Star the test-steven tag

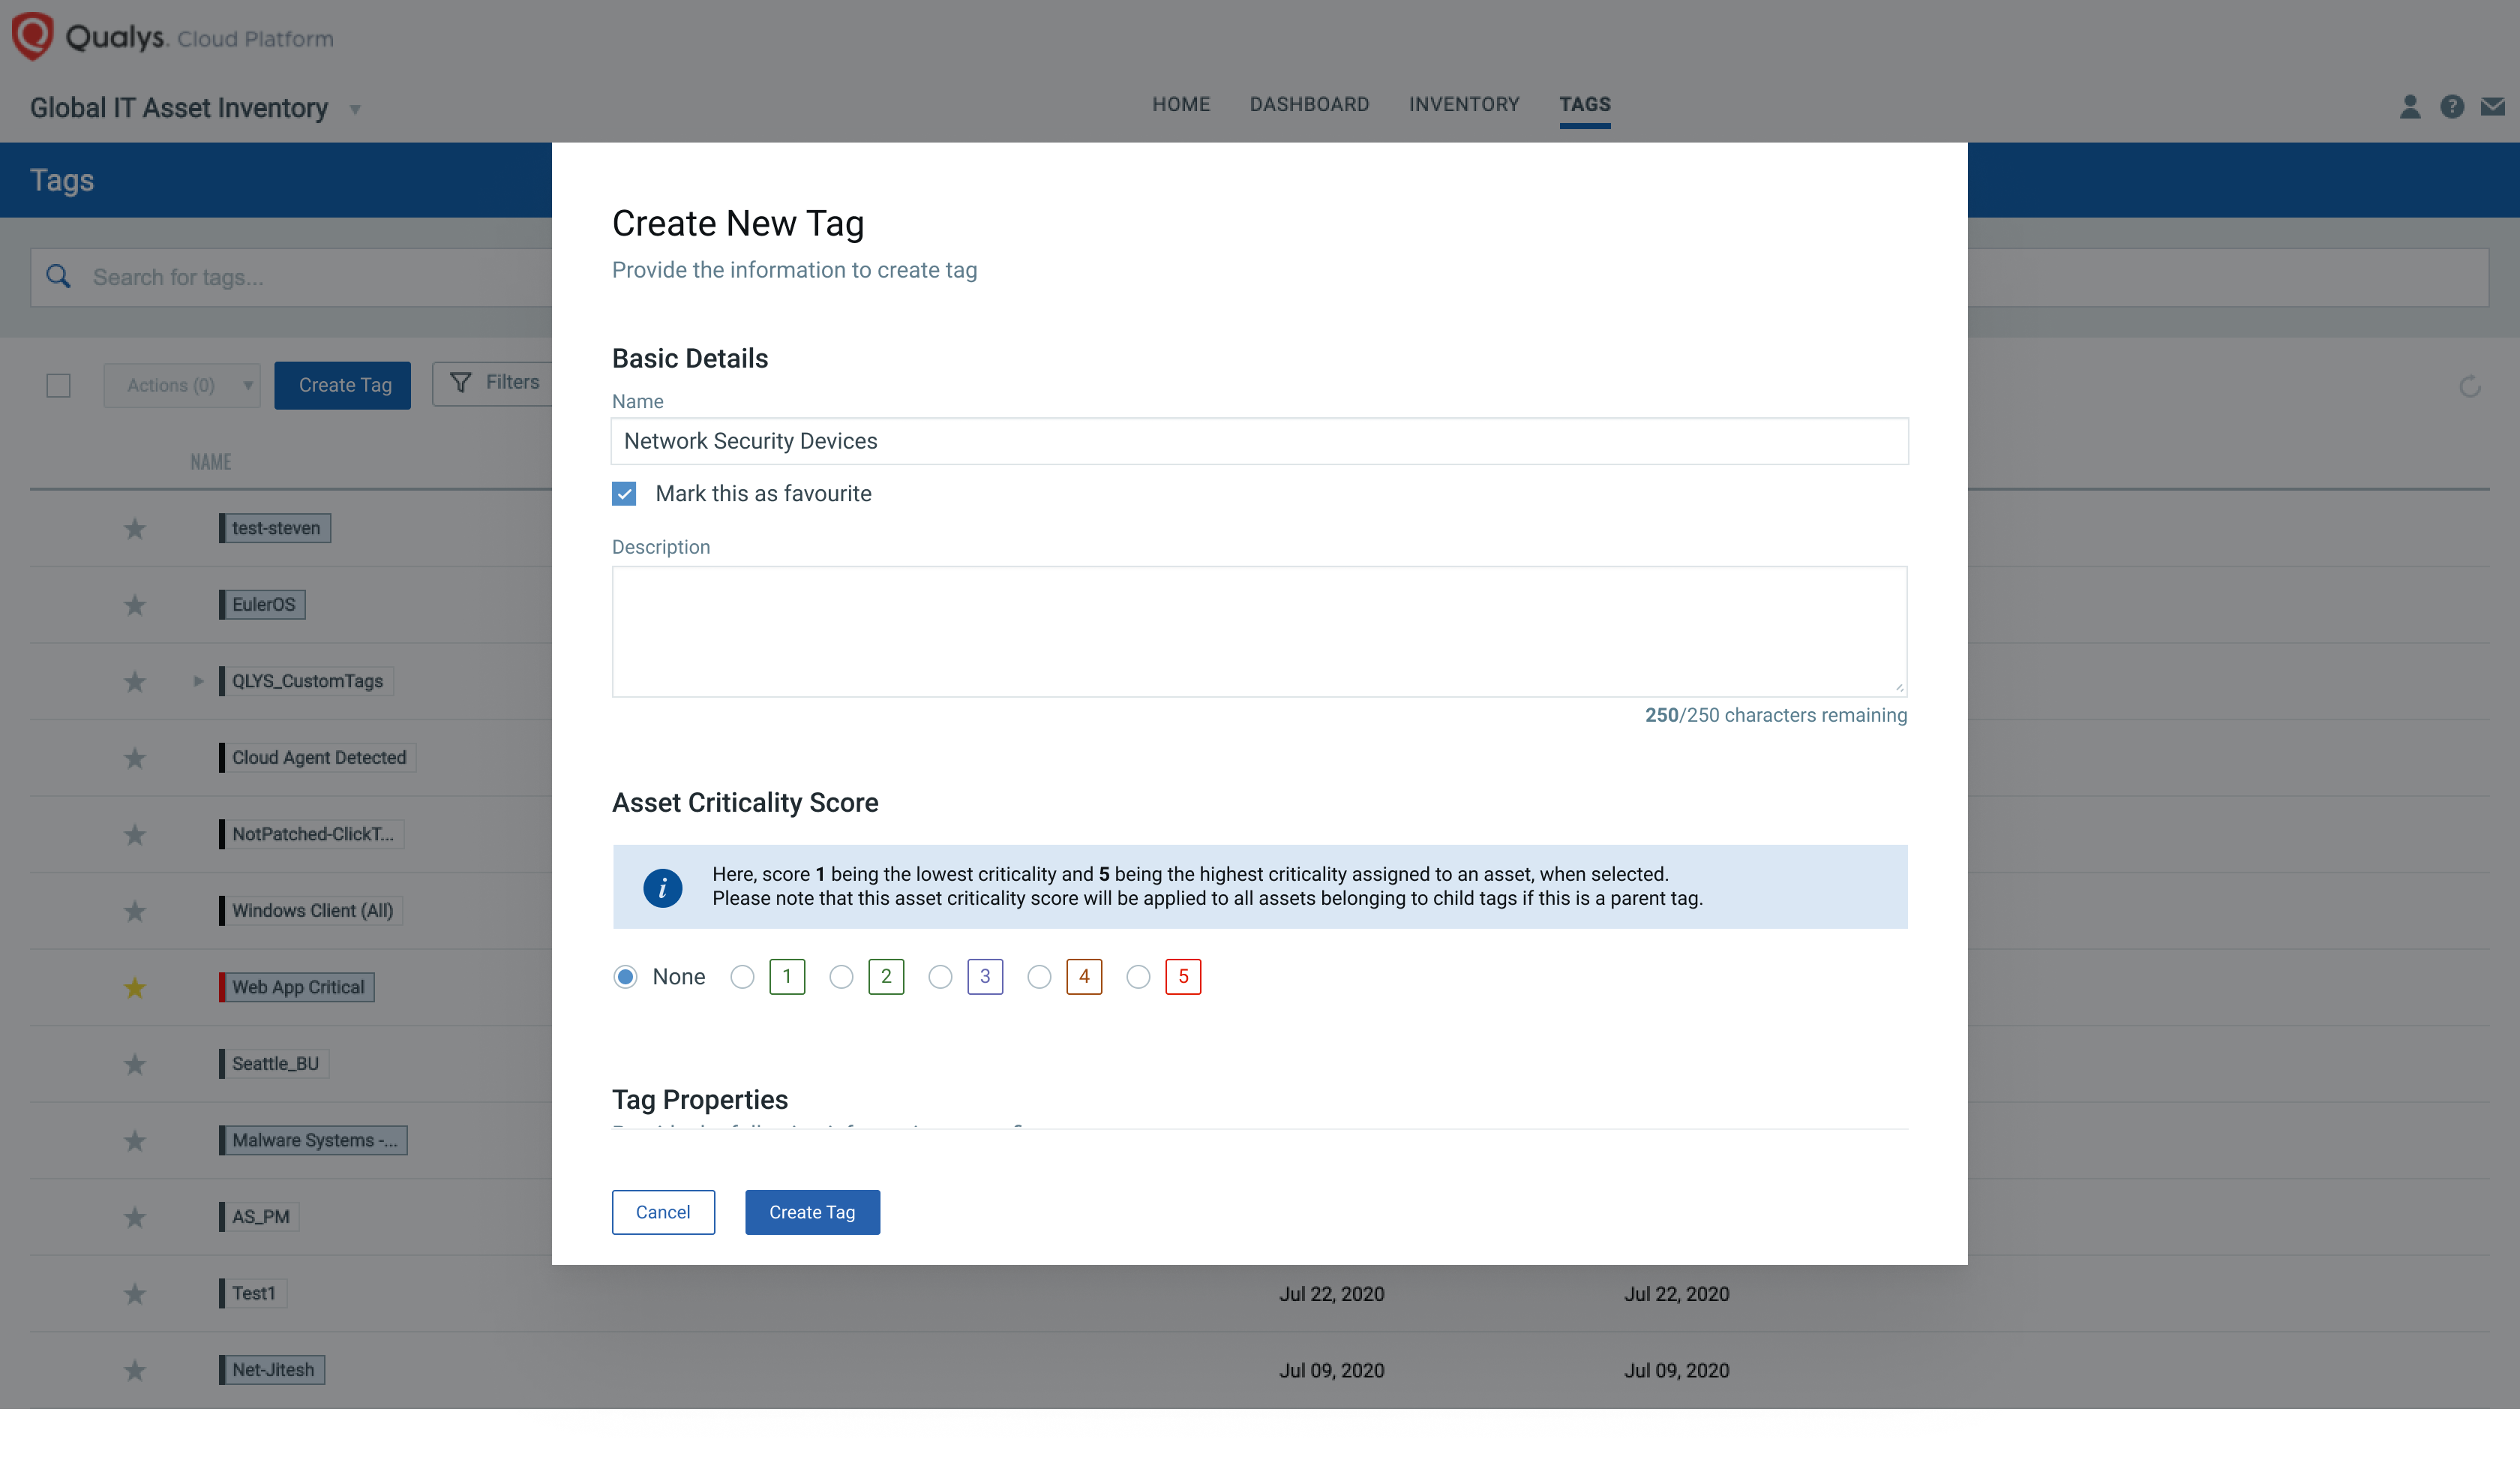tap(135, 528)
